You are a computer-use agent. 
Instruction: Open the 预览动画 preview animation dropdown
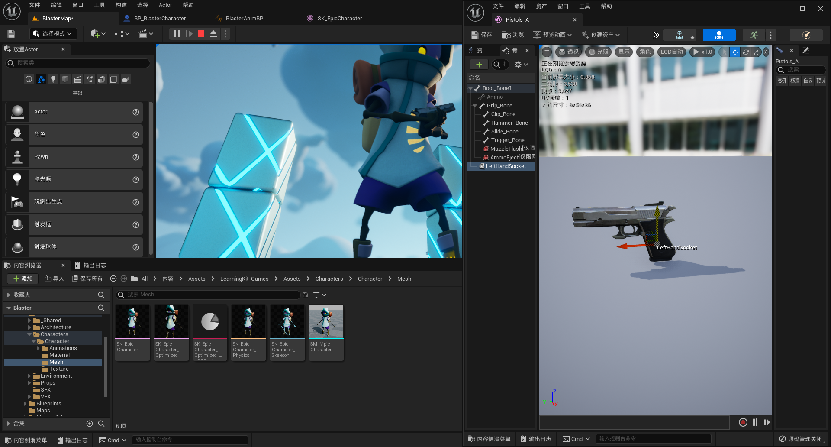[552, 35]
